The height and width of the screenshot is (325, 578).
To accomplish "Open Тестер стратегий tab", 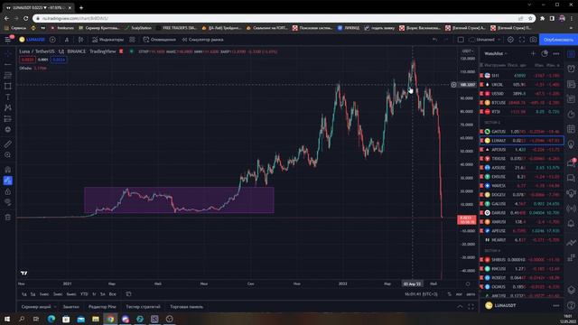I will (x=143, y=307).
